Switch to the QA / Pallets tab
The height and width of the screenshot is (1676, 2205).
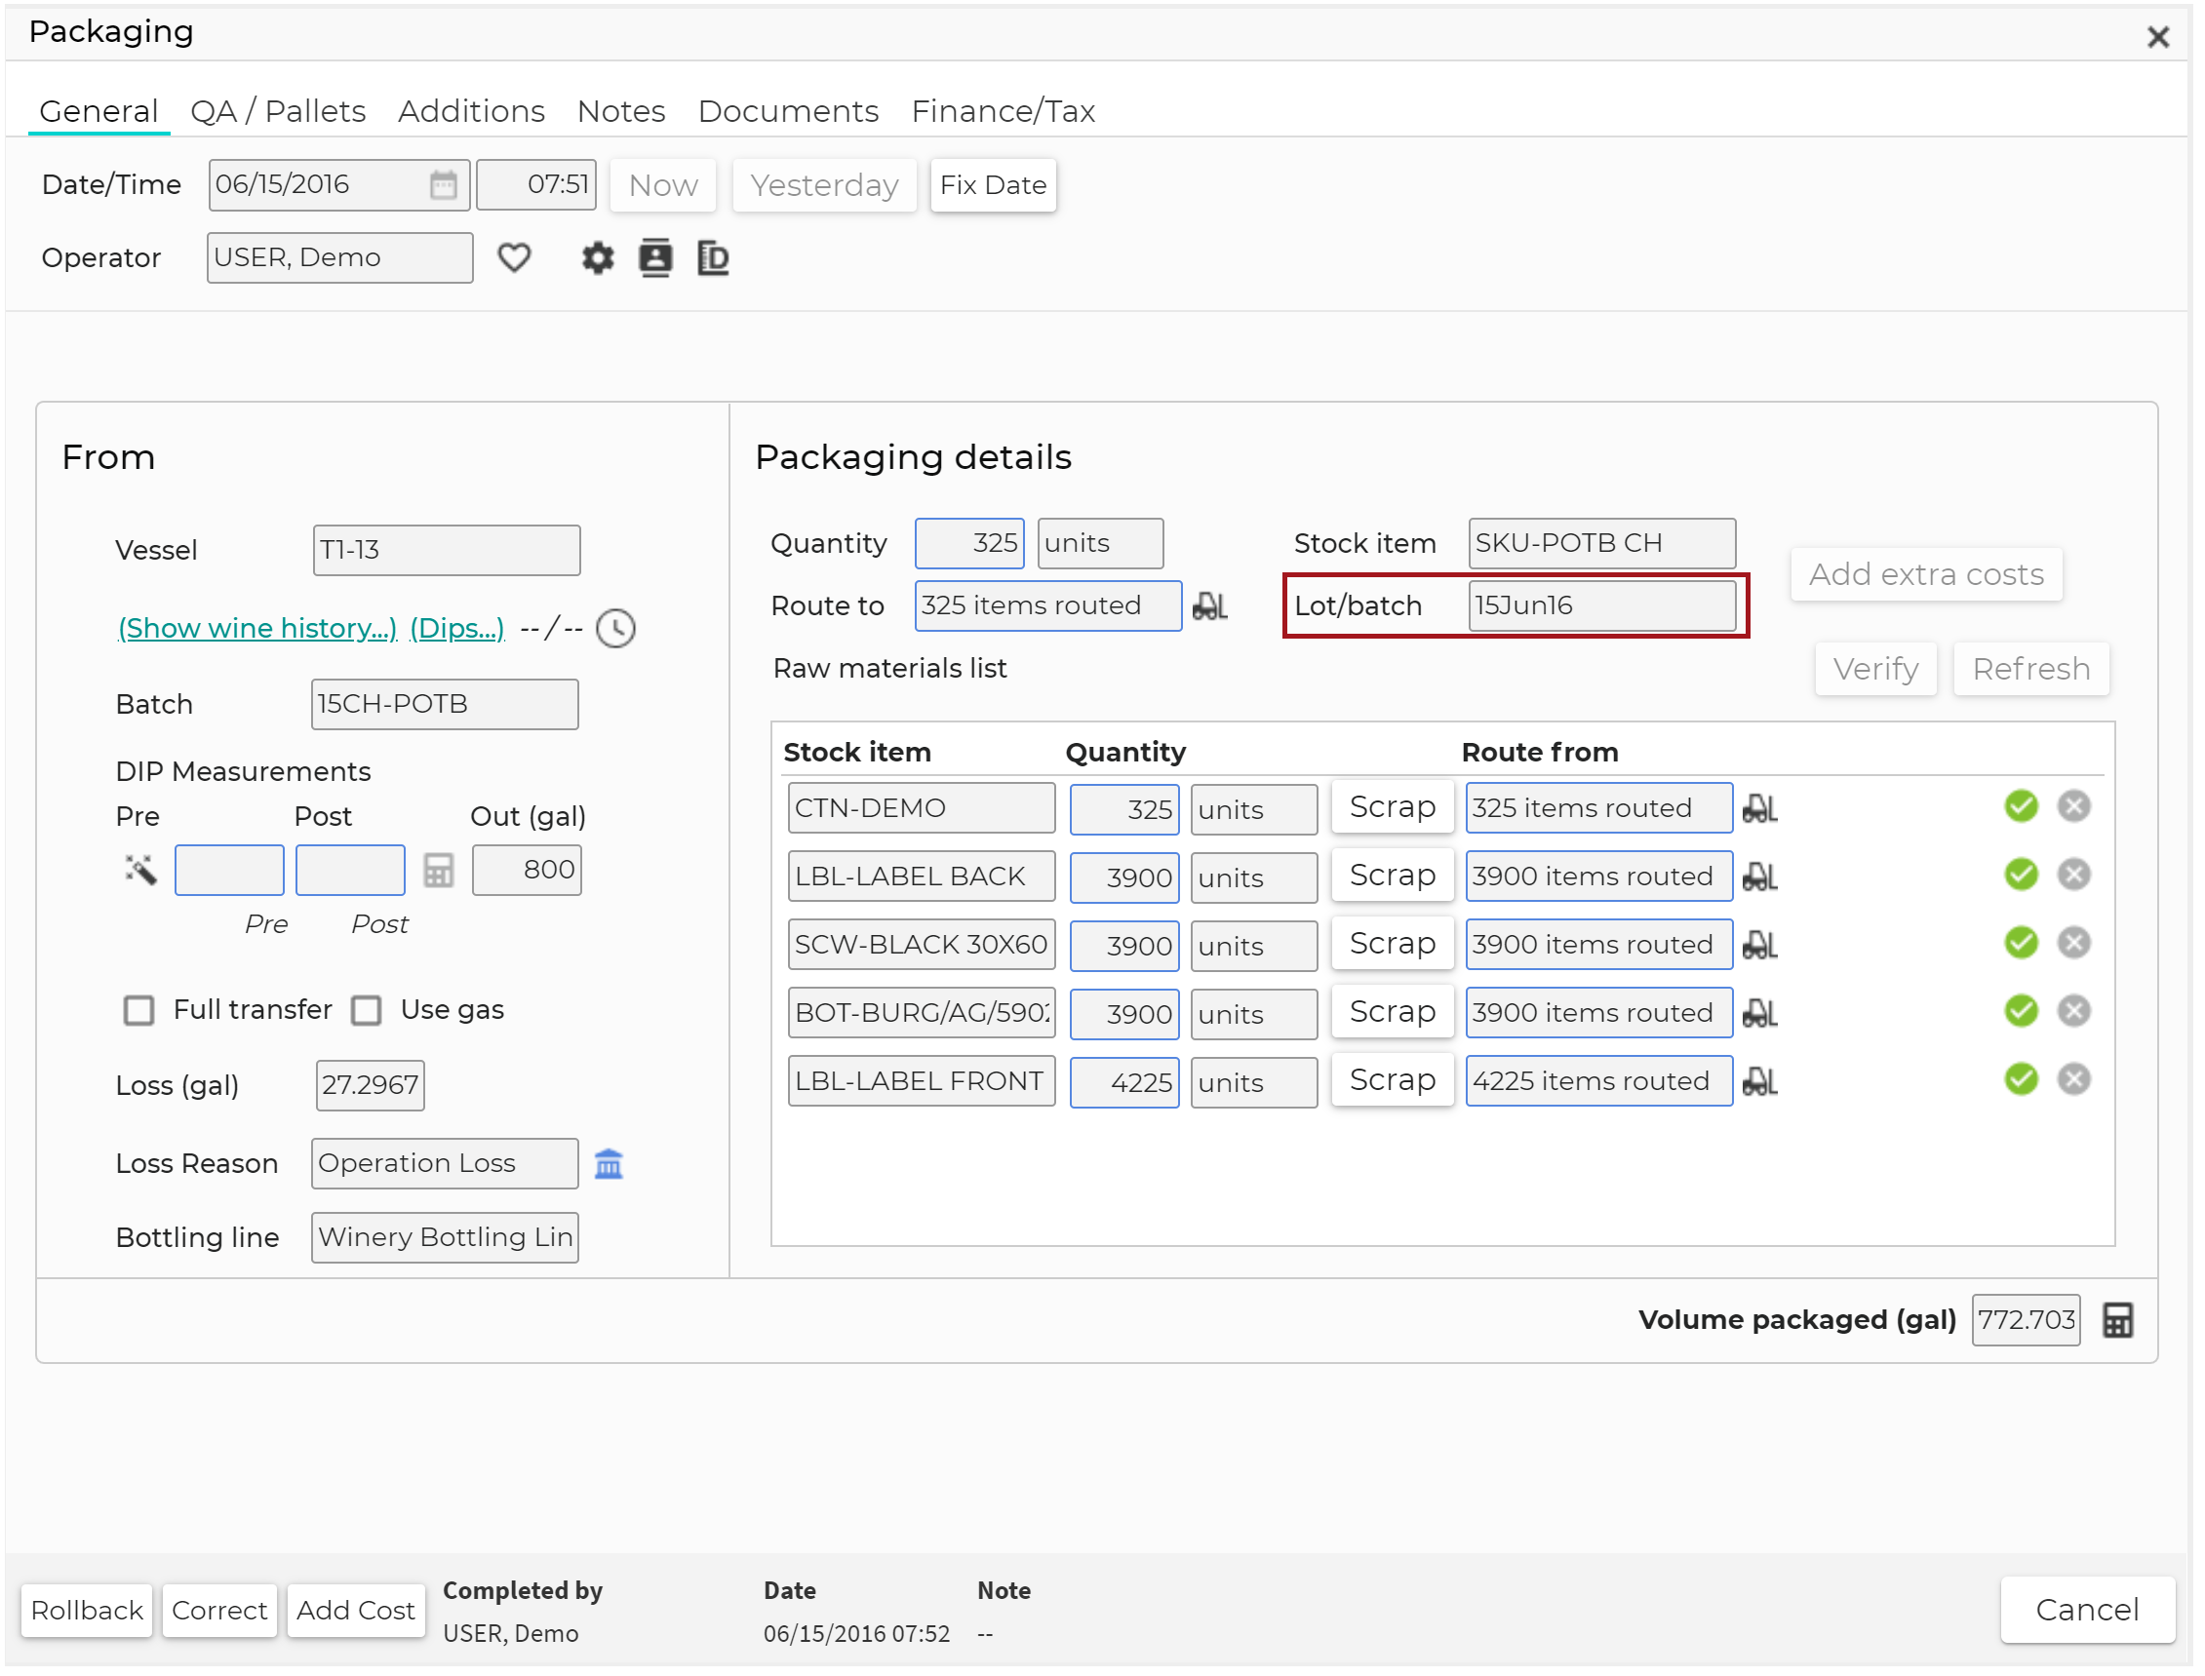[278, 111]
